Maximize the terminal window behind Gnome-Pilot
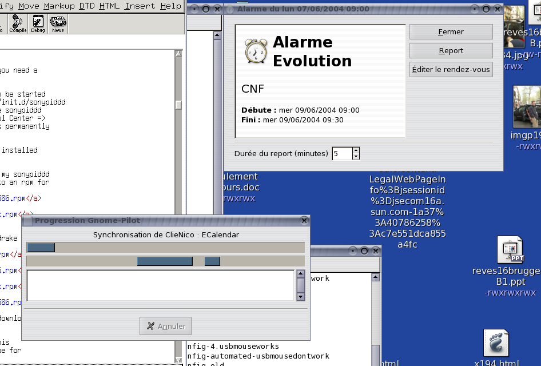 [x=364, y=251]
